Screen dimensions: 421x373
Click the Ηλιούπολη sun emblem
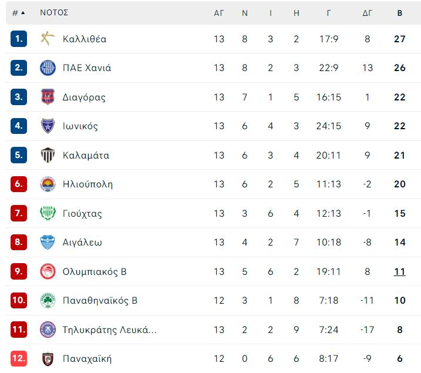click(48, 184)
